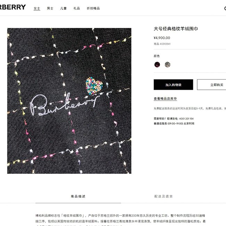Switch to the 配送及退货 tab
The width and height of the screenshot is (226, 226).
[164, 196]
